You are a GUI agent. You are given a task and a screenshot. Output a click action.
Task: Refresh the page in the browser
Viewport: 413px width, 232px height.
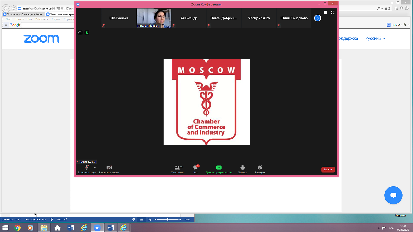(389, 9)
